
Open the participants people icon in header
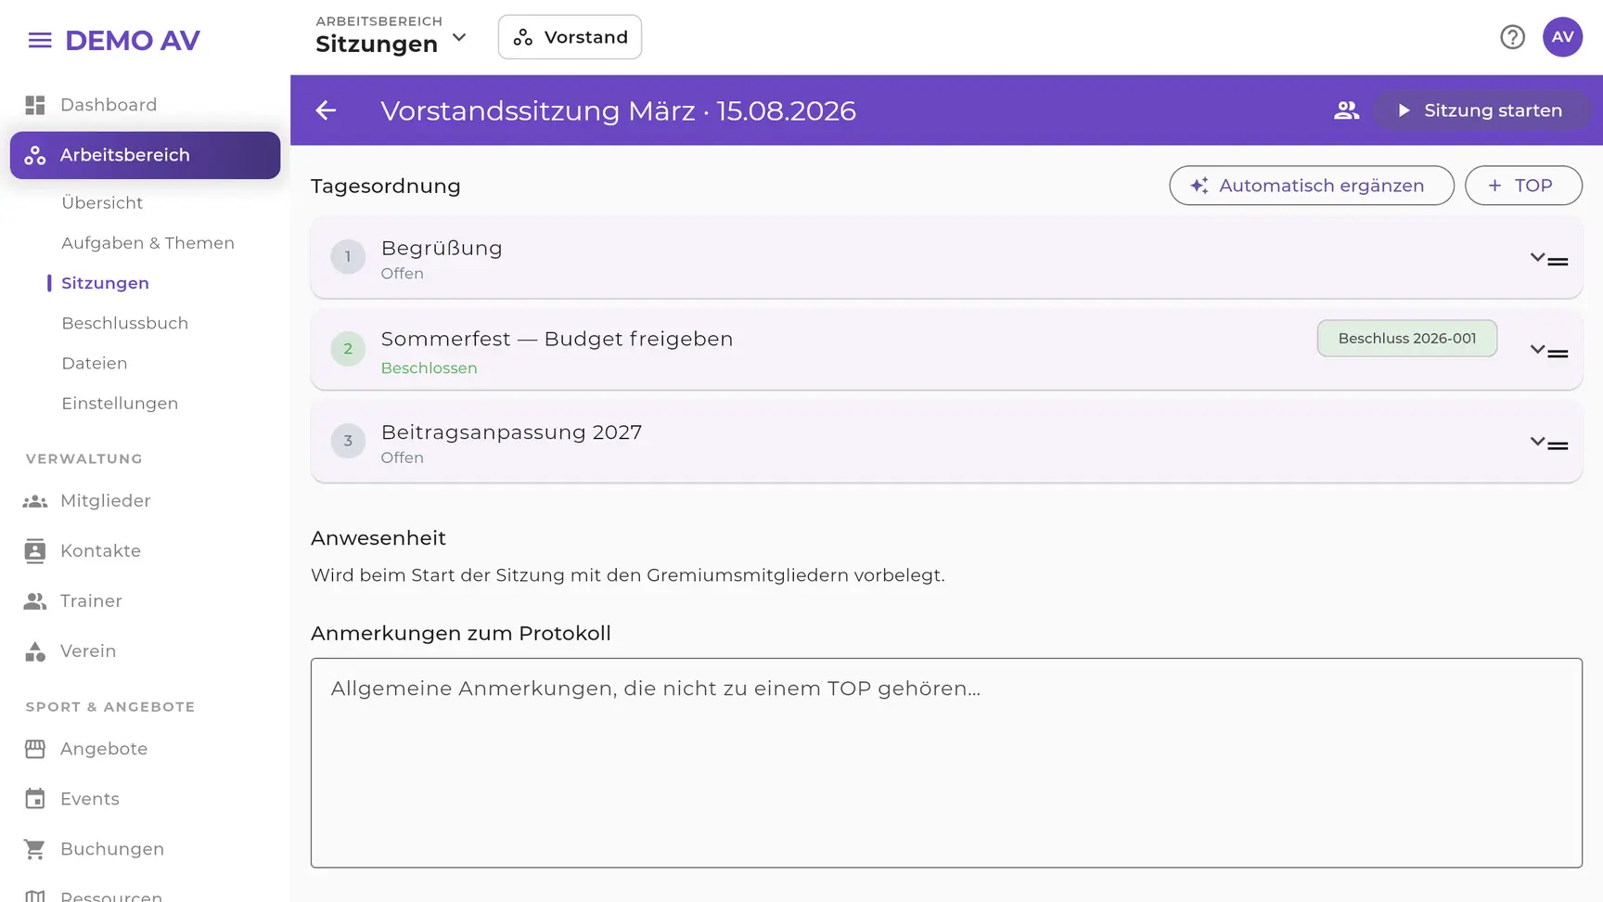pos(1346,110)
